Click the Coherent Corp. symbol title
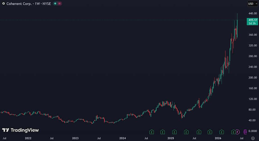 19,4
